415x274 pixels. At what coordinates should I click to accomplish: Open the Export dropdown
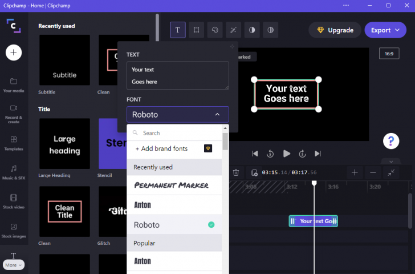[385, 30]
